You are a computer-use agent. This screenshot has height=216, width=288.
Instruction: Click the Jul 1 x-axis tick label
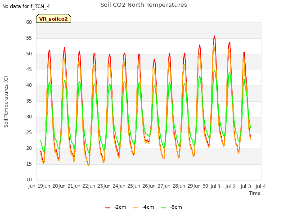(x=215, y=186)
